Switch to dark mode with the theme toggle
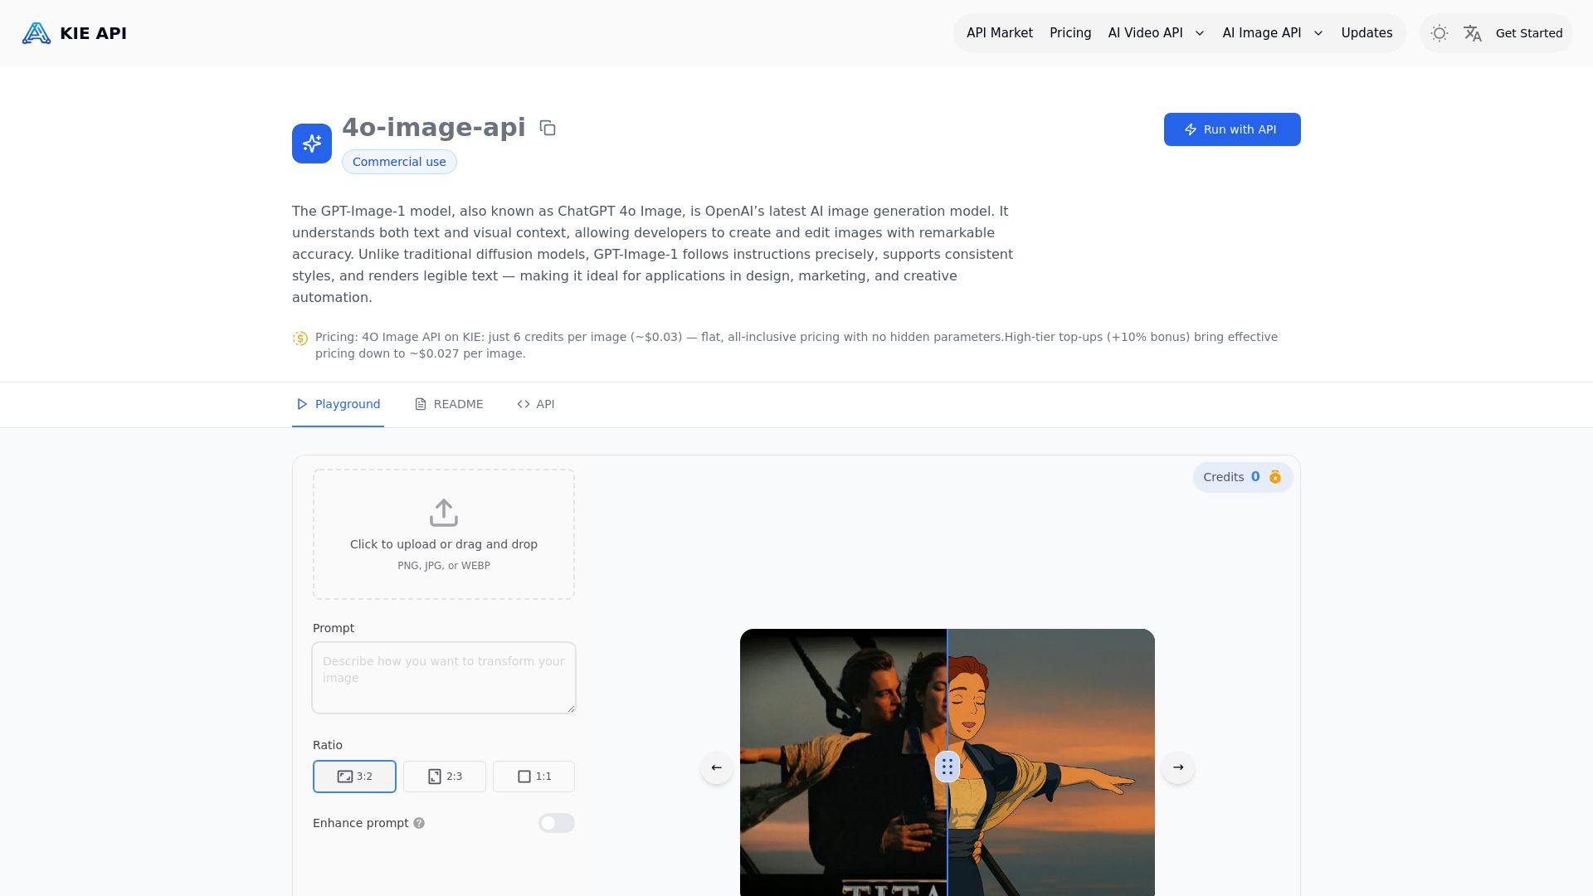 [x=1440, y=33]
